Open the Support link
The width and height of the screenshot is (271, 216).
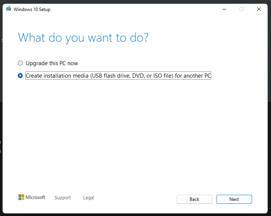(63, 198)
